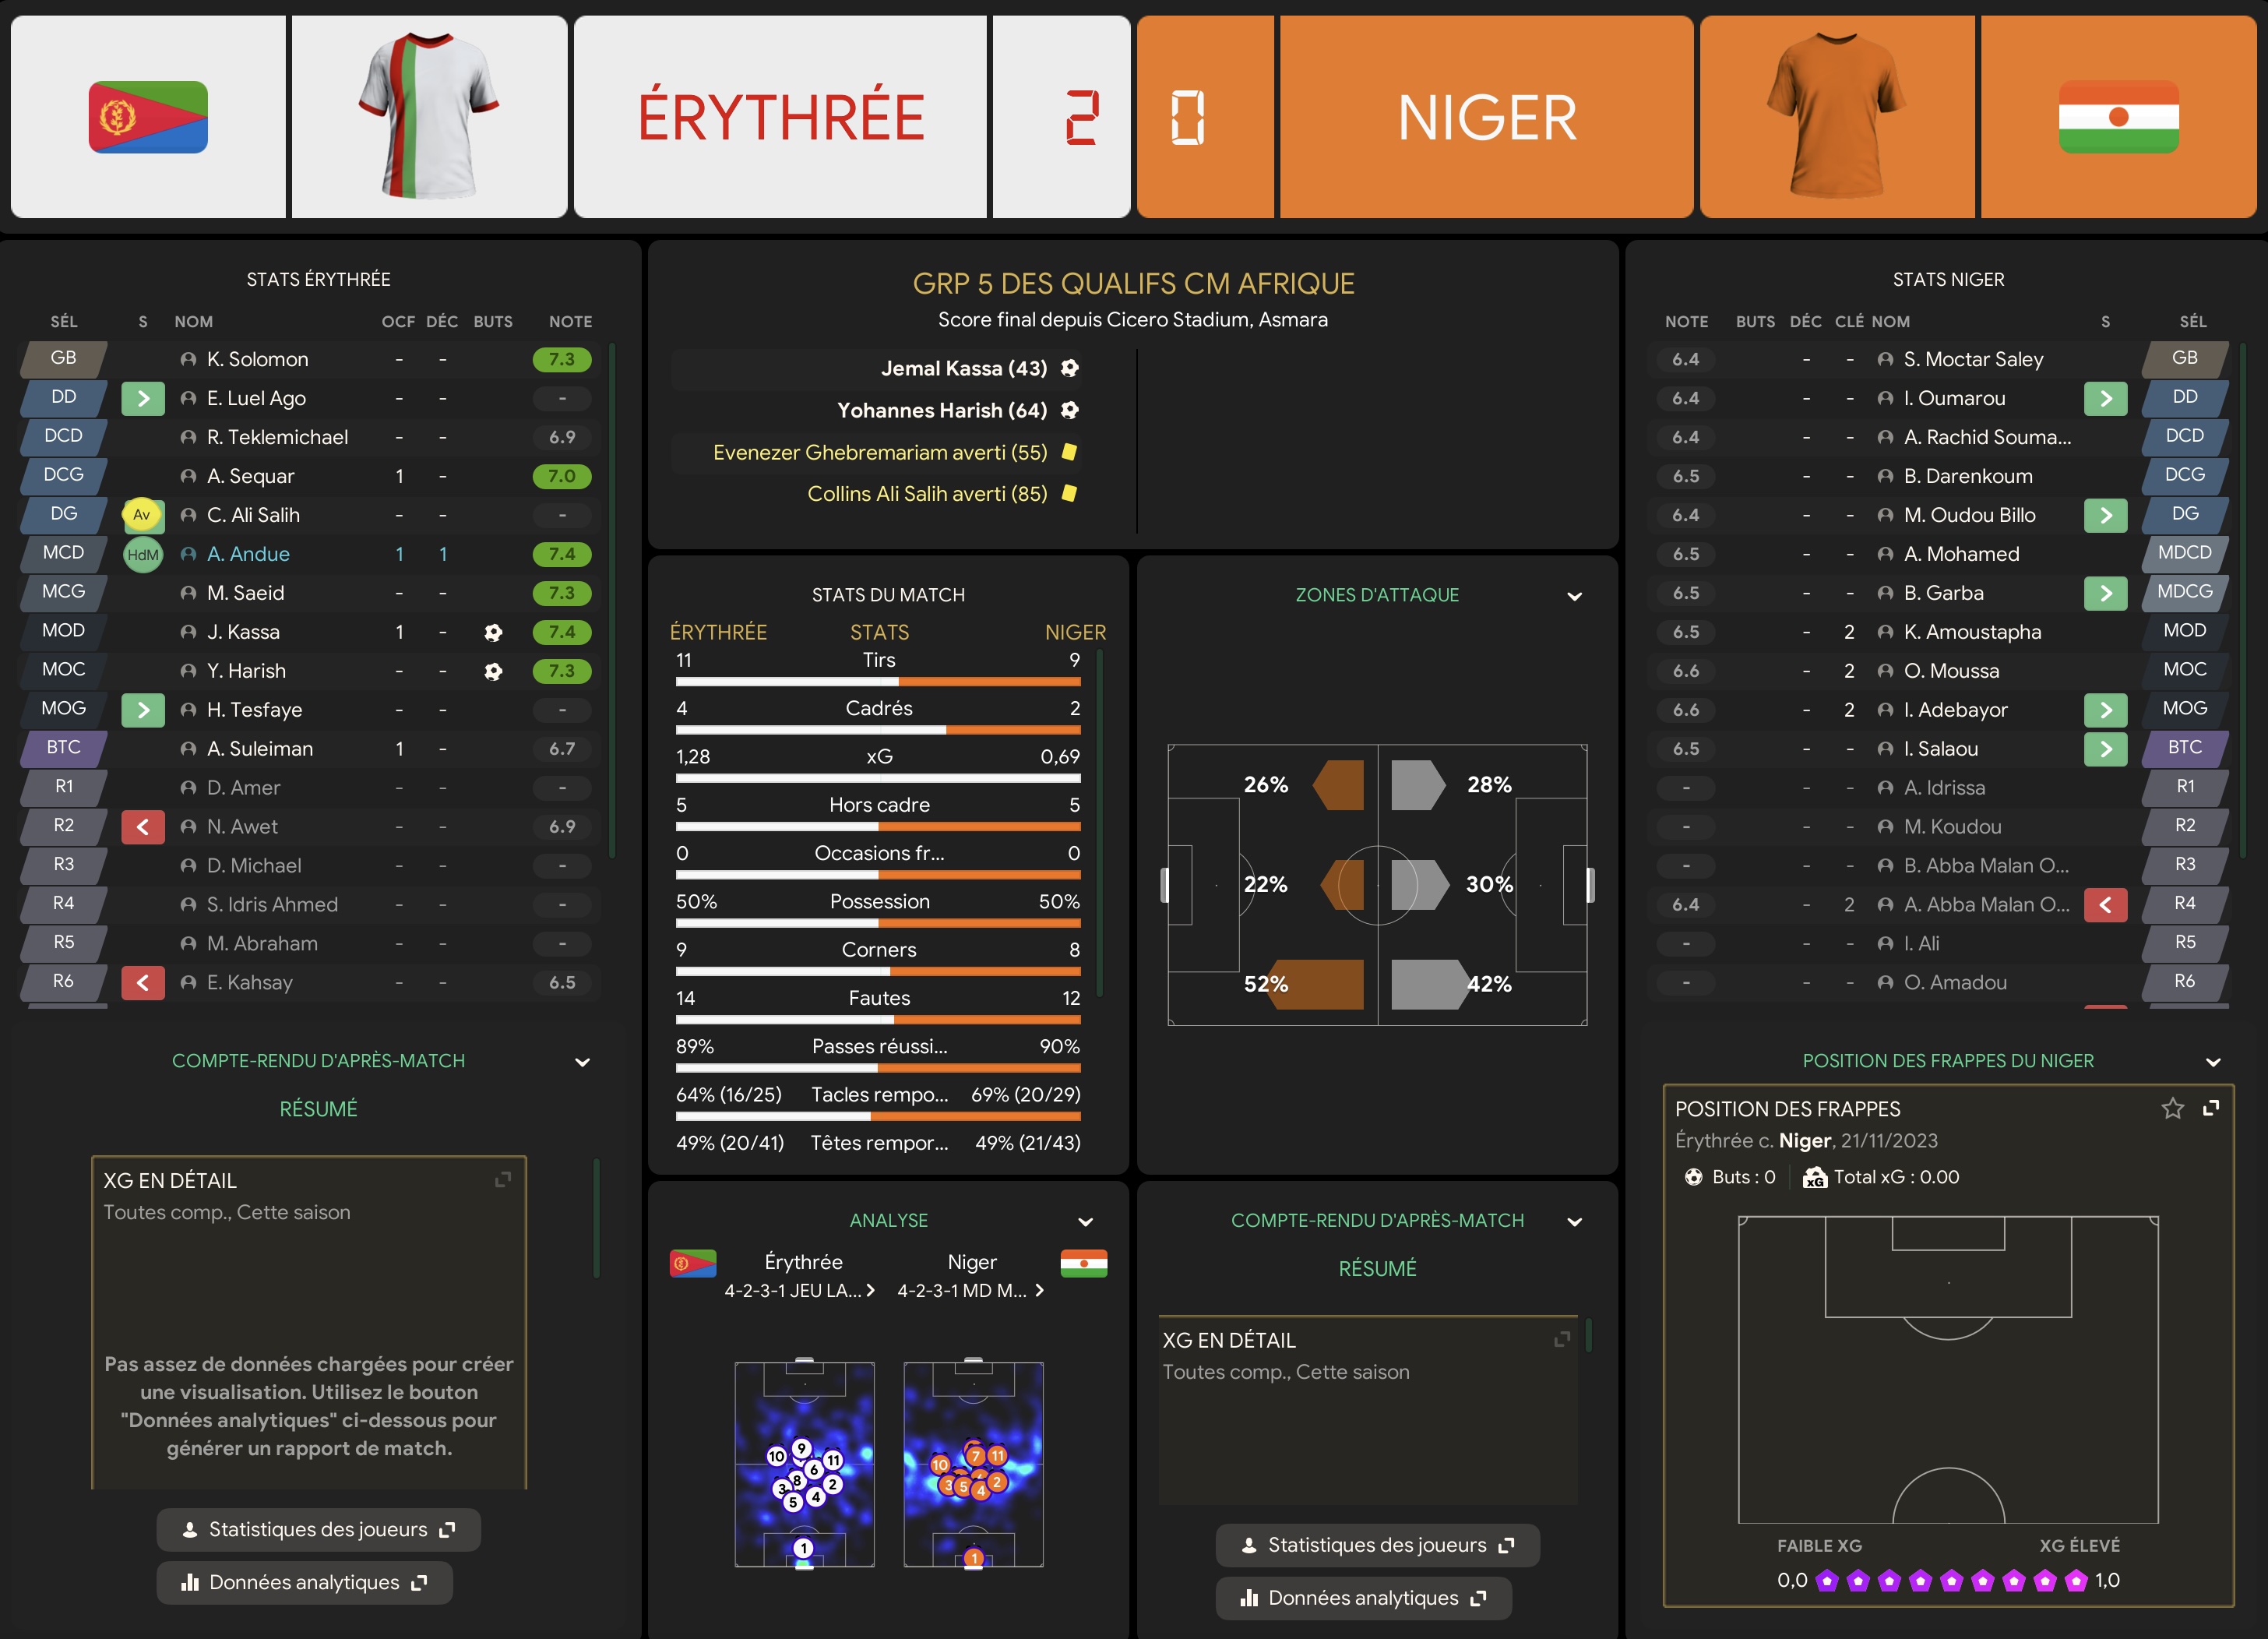Click green substitution arrow beside H. Tesfaye
This screenshot has width=2268, height=1639.
coord(143,710)
